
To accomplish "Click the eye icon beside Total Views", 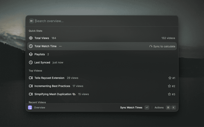I will coord(31,38).
